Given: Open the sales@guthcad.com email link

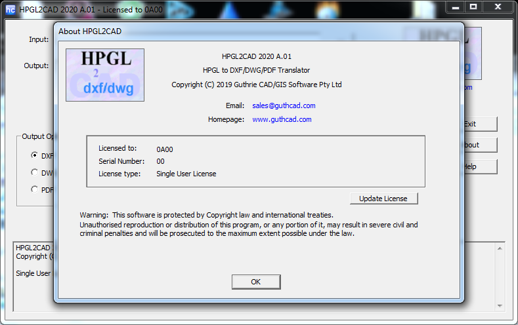Looking at the screenshot, I should 284,105.
